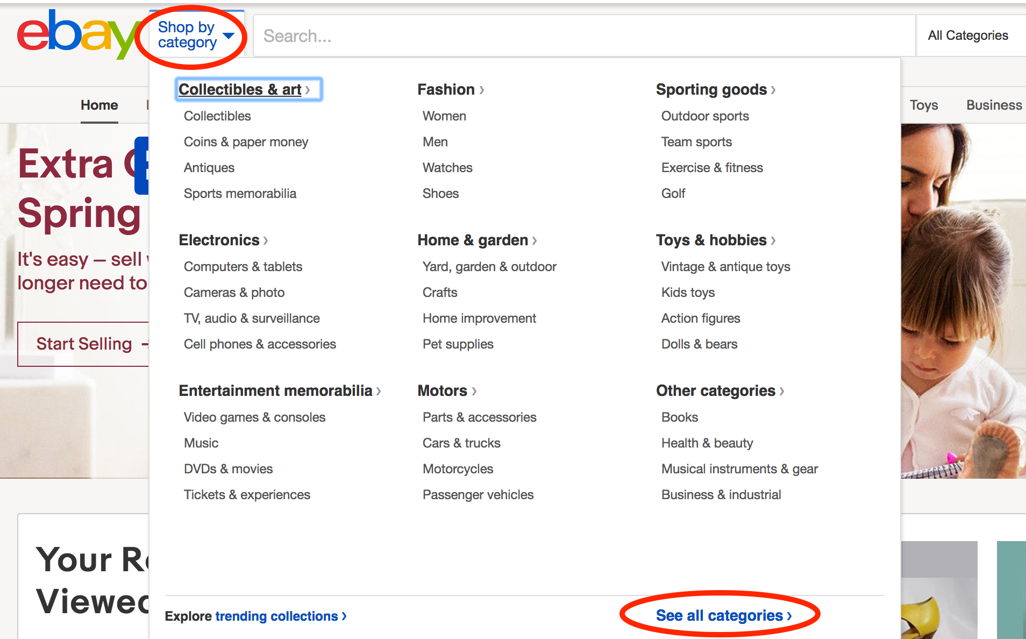Toggle the Shop by category dropdown

(196, 35)
